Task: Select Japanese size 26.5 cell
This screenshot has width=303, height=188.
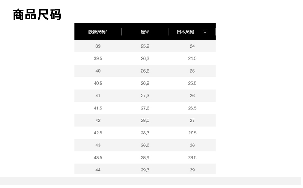Action: pos(192,108)
